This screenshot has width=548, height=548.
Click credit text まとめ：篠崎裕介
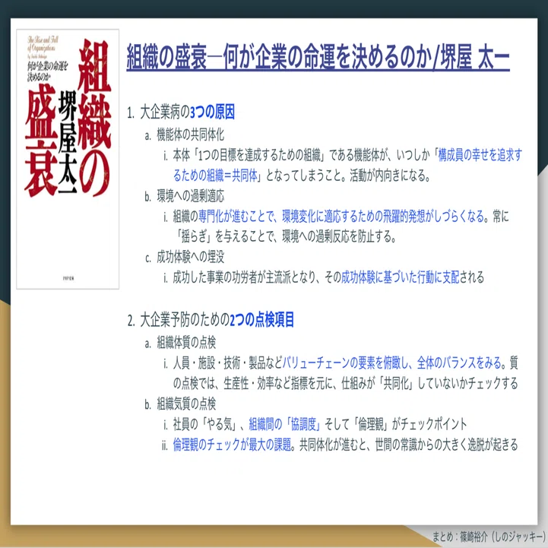click(460, 537)
